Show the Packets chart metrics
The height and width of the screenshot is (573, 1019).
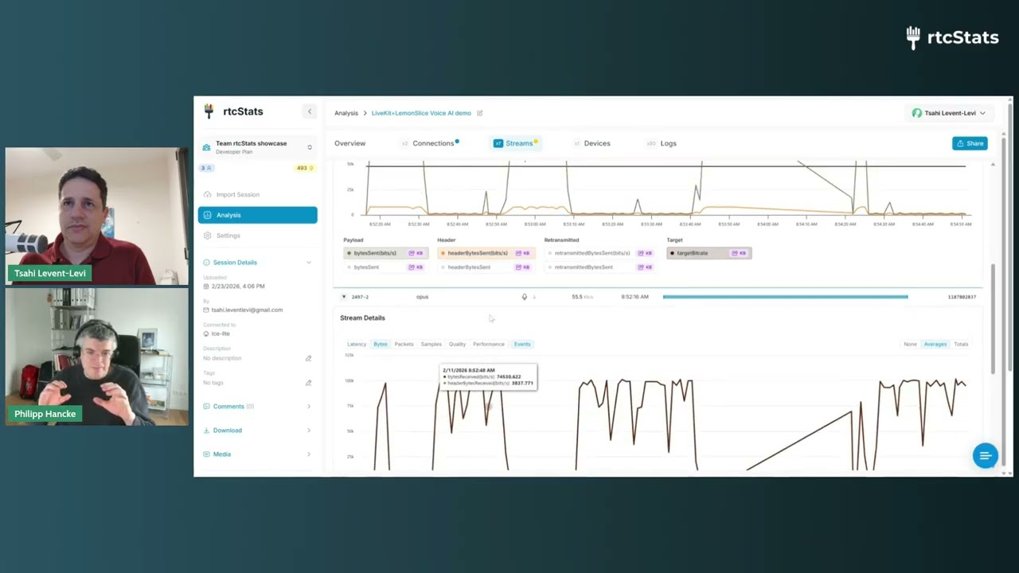404,345
